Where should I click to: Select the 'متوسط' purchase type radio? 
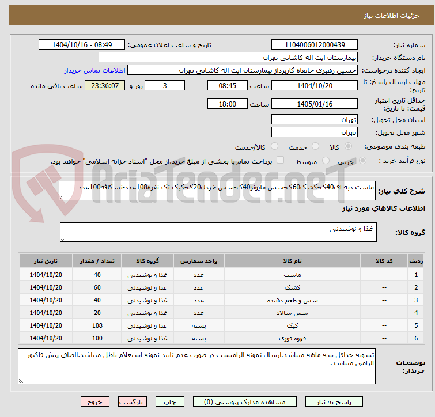[326, 161]
